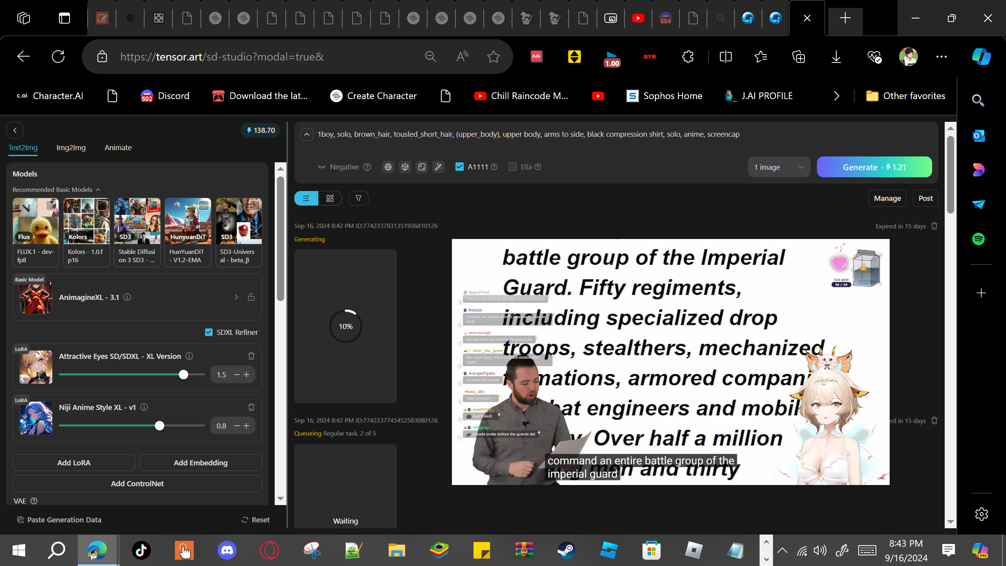This screenshot has height=566, width=1006.
Task: Click the globe translate icon near Negative
Action: click(x=388, y=167)
